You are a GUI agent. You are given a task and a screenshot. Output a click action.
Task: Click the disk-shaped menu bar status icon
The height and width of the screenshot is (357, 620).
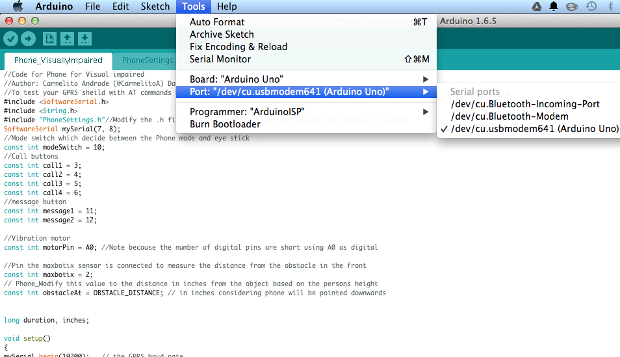point(572,7)
